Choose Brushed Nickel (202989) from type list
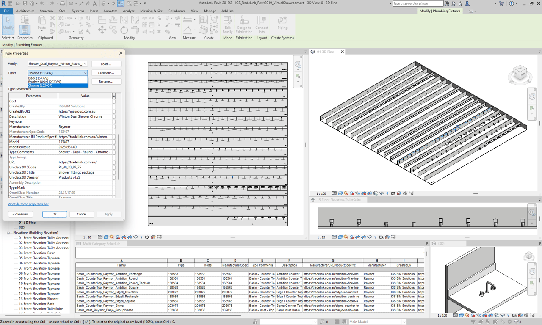Screen dimensions: 542x325 click(44, 82)
